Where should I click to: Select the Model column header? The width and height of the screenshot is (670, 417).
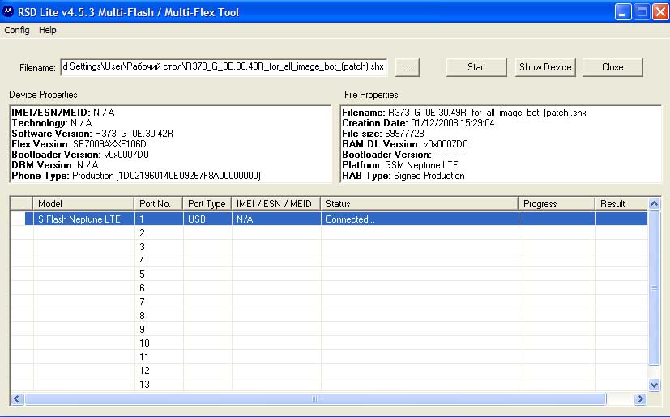pos(83,204)
